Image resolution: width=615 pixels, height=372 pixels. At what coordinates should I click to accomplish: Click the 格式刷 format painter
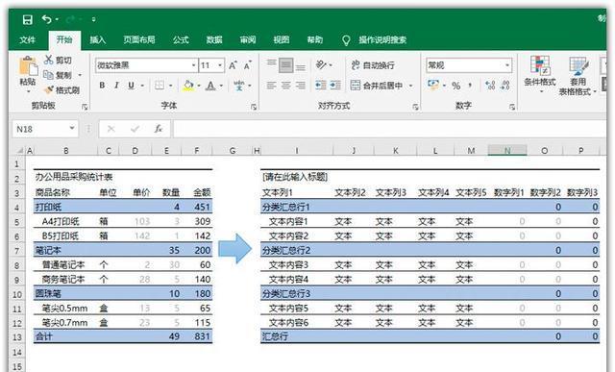tap(61, 90)
